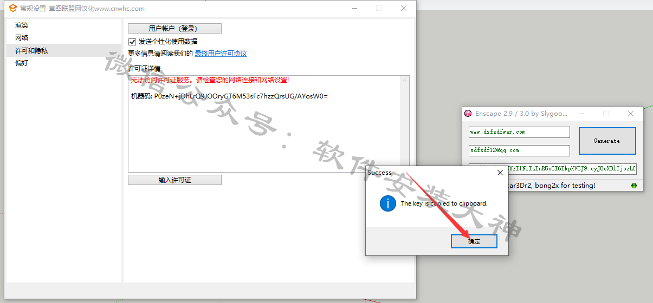Click the 用户帐户（登录）button
Viewport: 653px width, 303px height.
174,28
